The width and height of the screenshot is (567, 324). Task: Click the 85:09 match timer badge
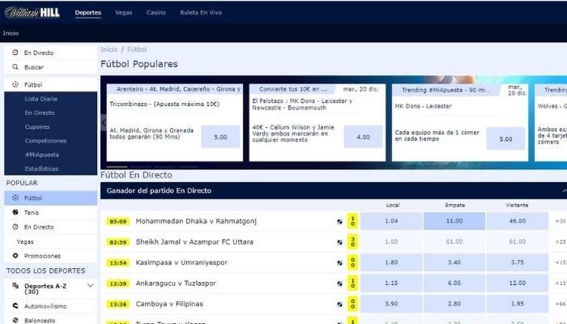coord(118,221)
